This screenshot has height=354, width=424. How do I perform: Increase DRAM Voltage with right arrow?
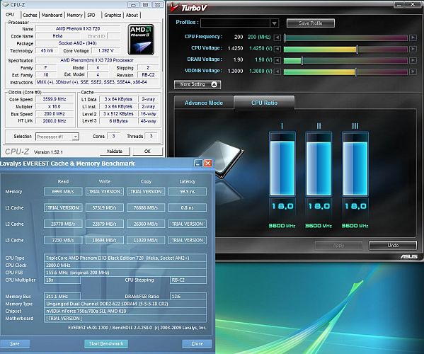click(x=413, y=60)
